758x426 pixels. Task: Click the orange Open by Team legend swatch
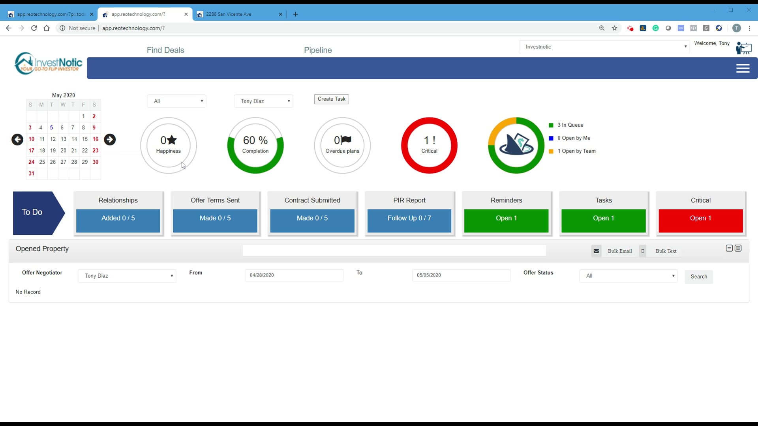click(x=551, y=151)
